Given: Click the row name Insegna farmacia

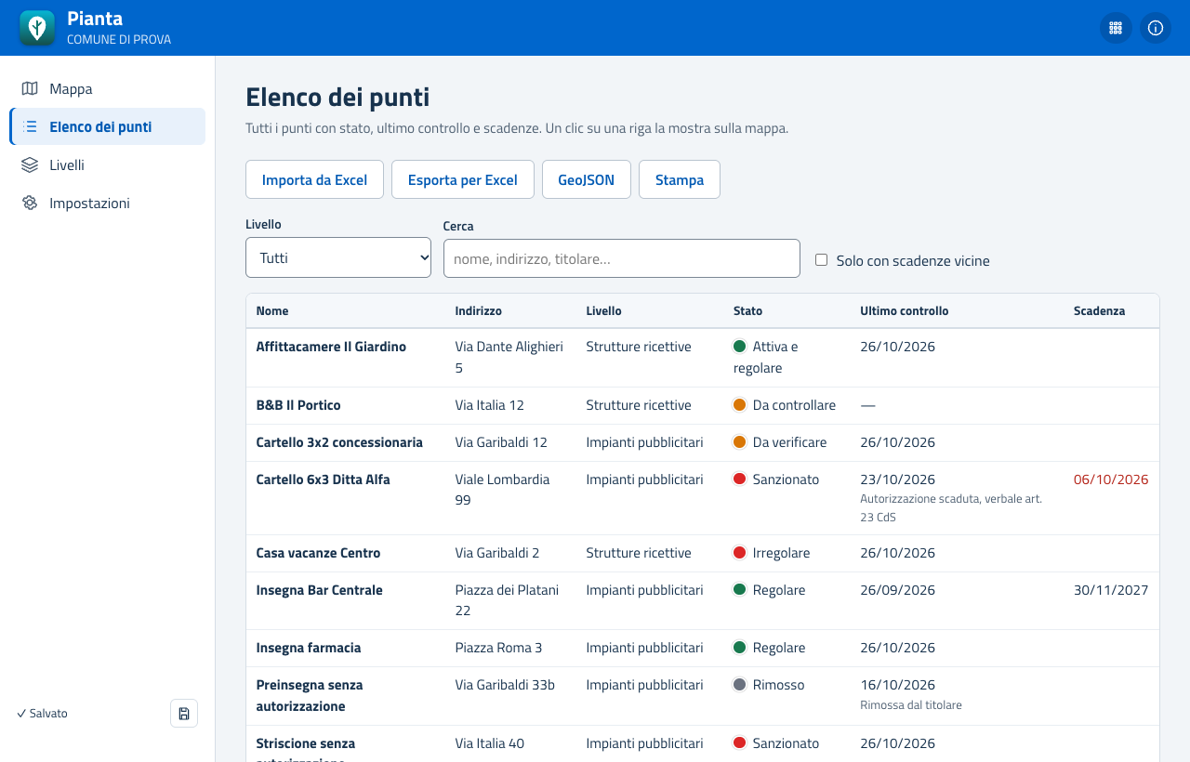Looking at the screenshot, I should point(309,648).
